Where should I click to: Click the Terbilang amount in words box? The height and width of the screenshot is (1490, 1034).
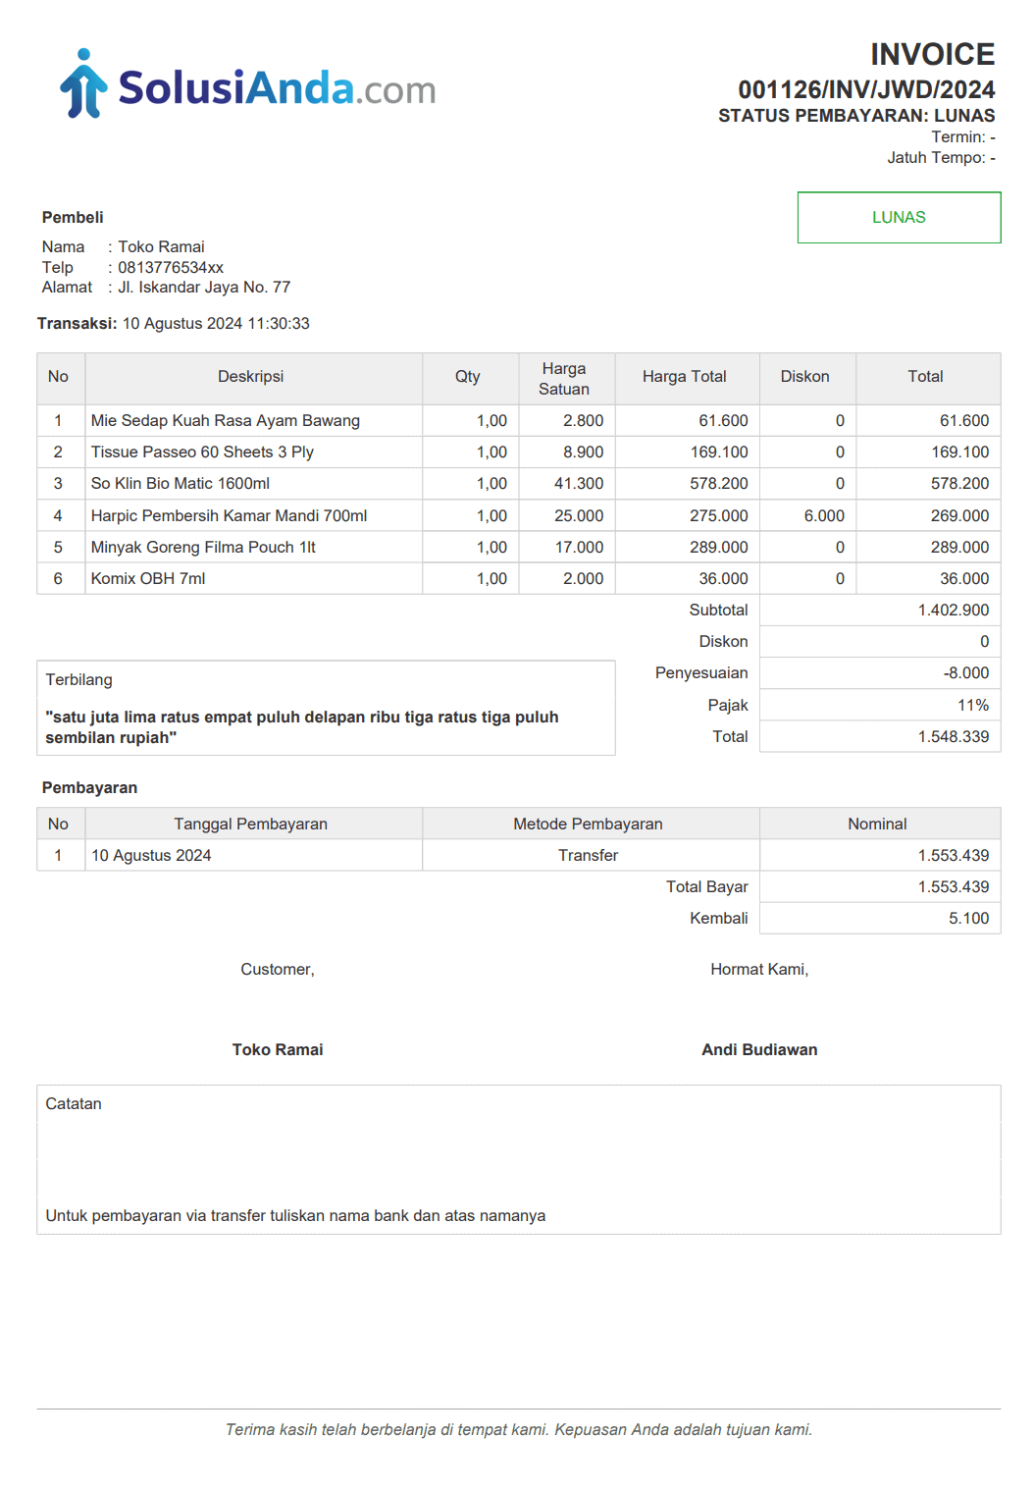(325, 709)
